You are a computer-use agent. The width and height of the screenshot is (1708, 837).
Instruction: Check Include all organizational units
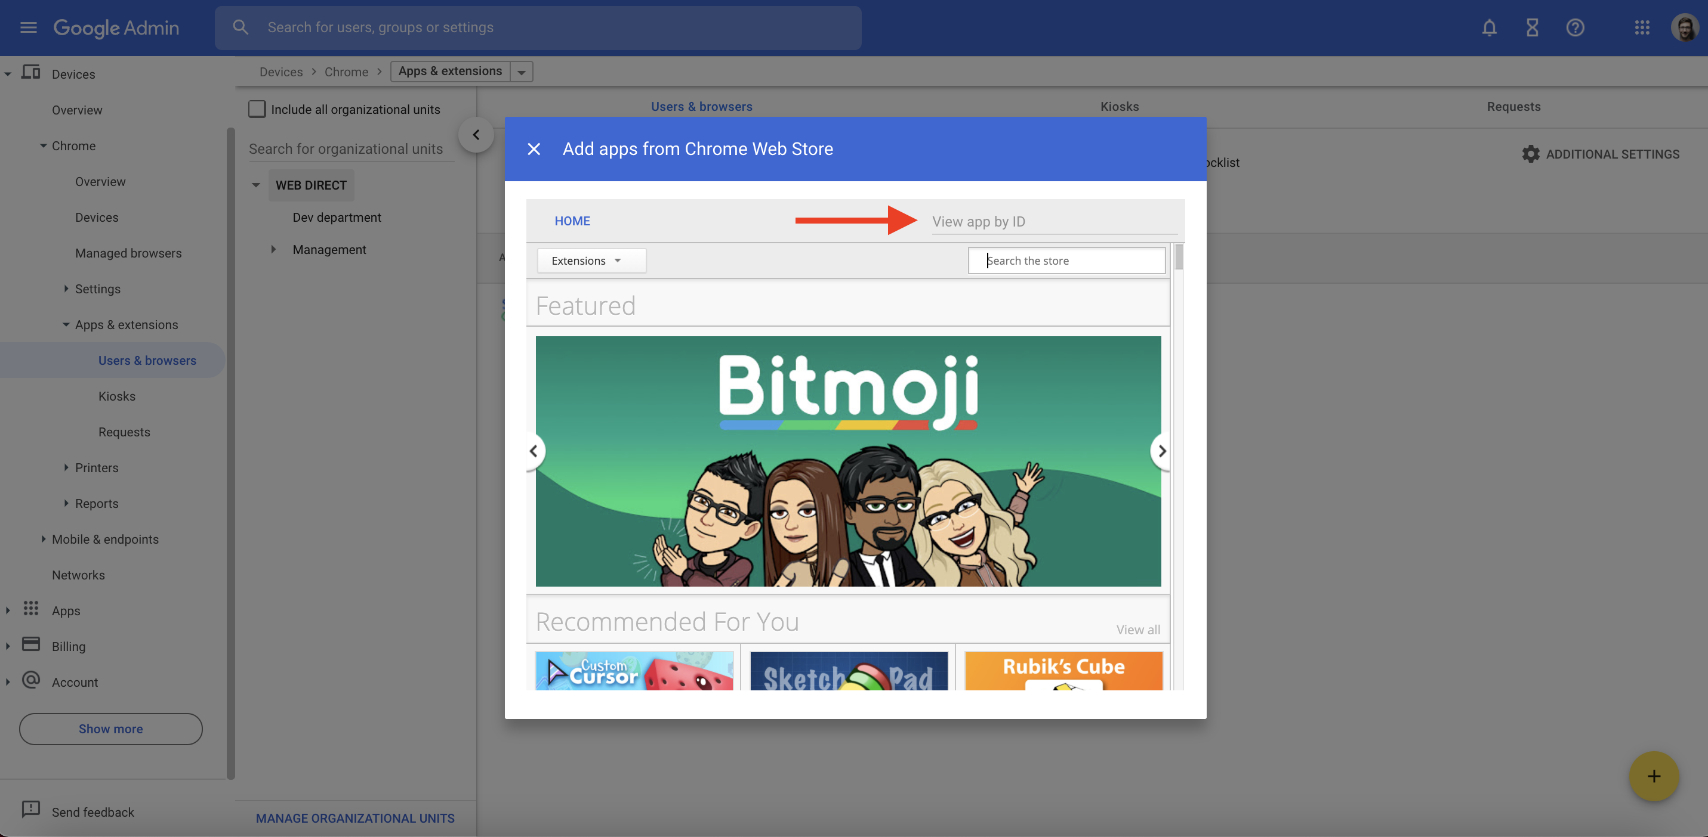pos(257,109)
